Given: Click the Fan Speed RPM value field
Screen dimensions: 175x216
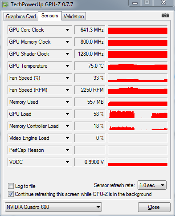Looking at the screenshot, I should click(x=90, y=90).
